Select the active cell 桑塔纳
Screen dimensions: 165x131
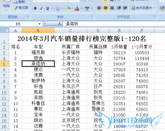coord(38,64)
